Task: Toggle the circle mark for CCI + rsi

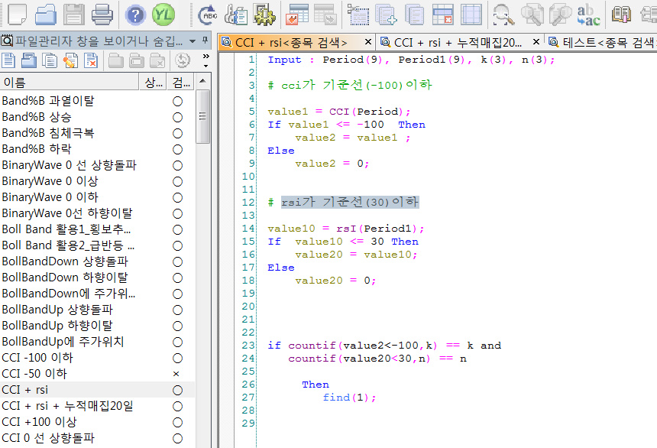Action: (177, 390)
